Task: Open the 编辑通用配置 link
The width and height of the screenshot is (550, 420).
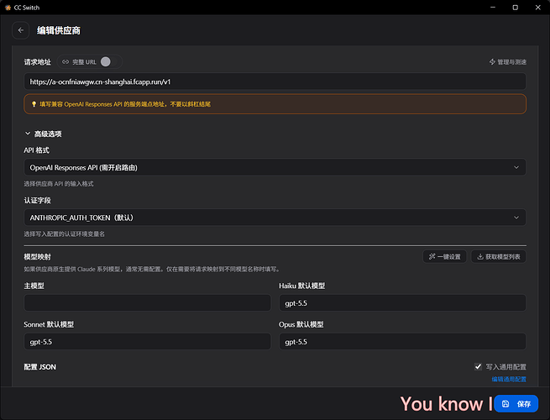Action: [509, 380]
